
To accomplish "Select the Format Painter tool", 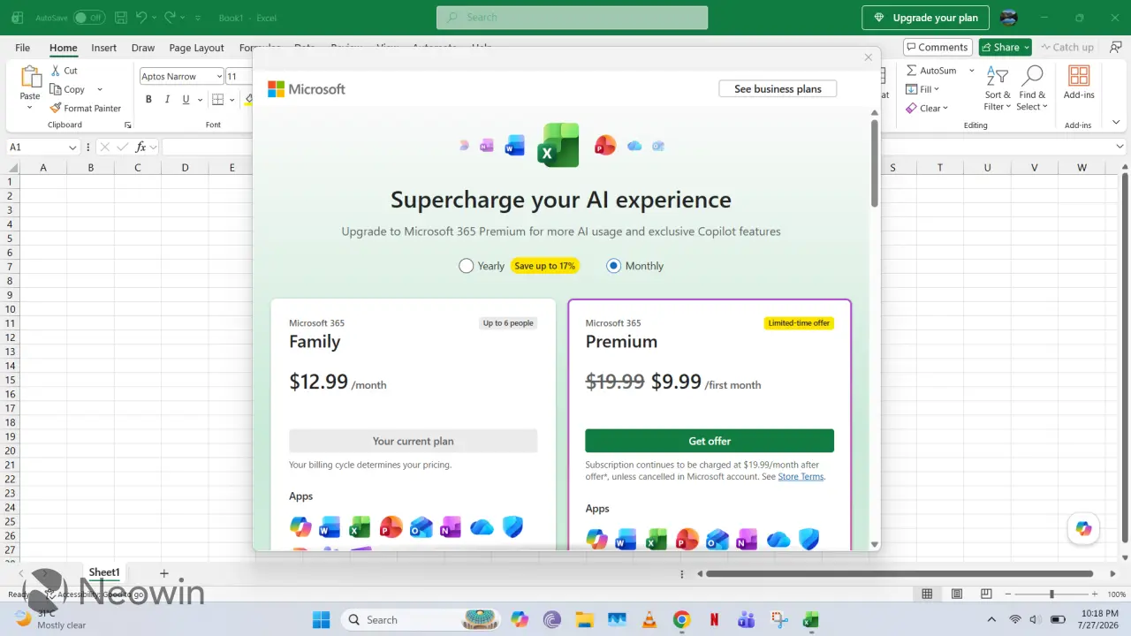I will (86, 108).
